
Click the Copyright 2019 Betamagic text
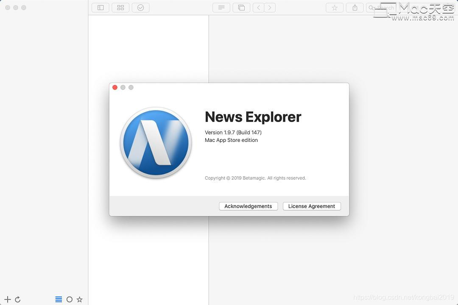[x=255, y=178]
